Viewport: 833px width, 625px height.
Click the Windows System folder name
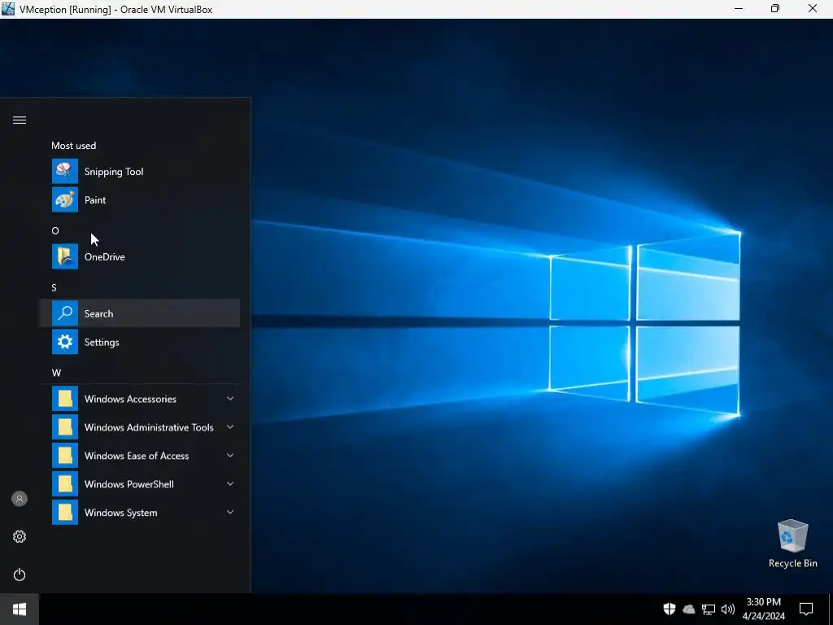[120, 513]
